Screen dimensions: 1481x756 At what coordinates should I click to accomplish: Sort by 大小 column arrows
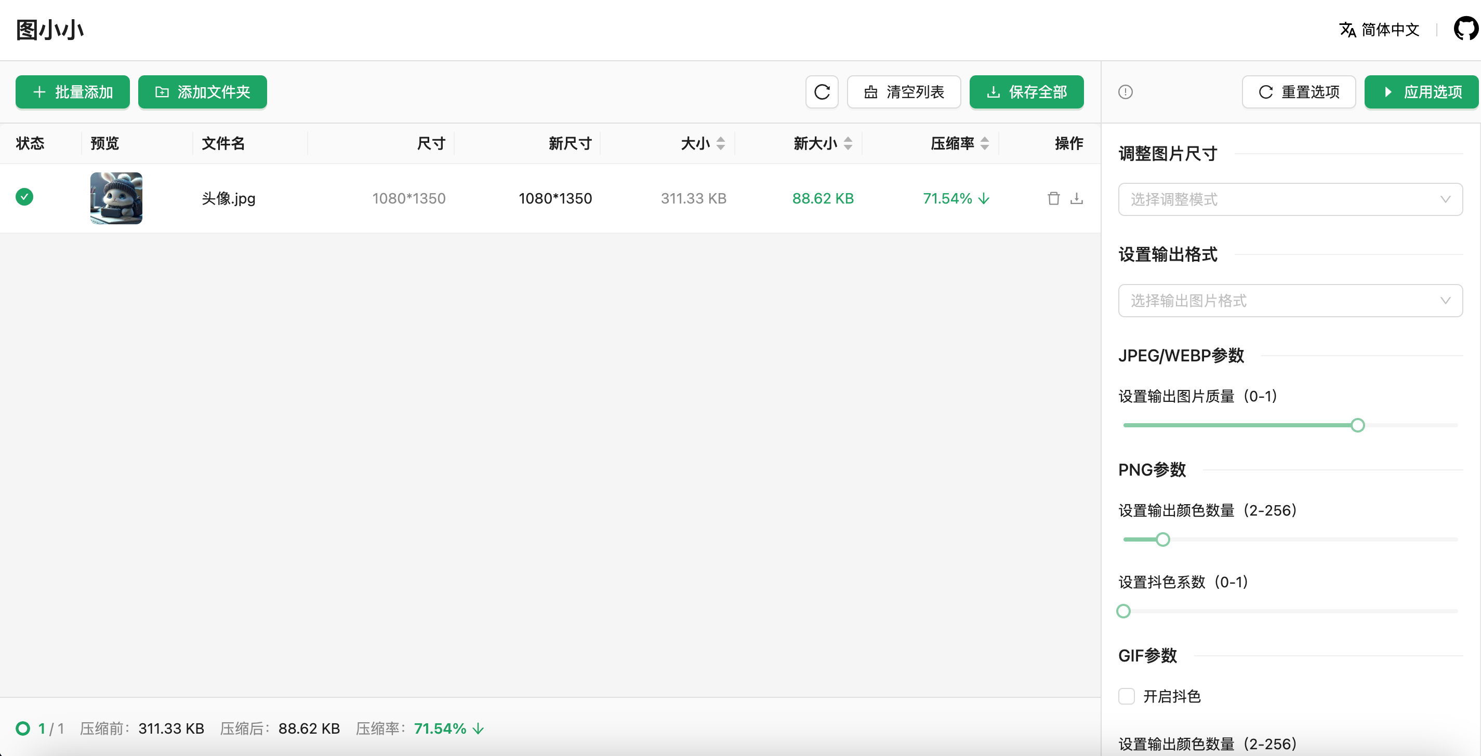click(x=720, y=144)
